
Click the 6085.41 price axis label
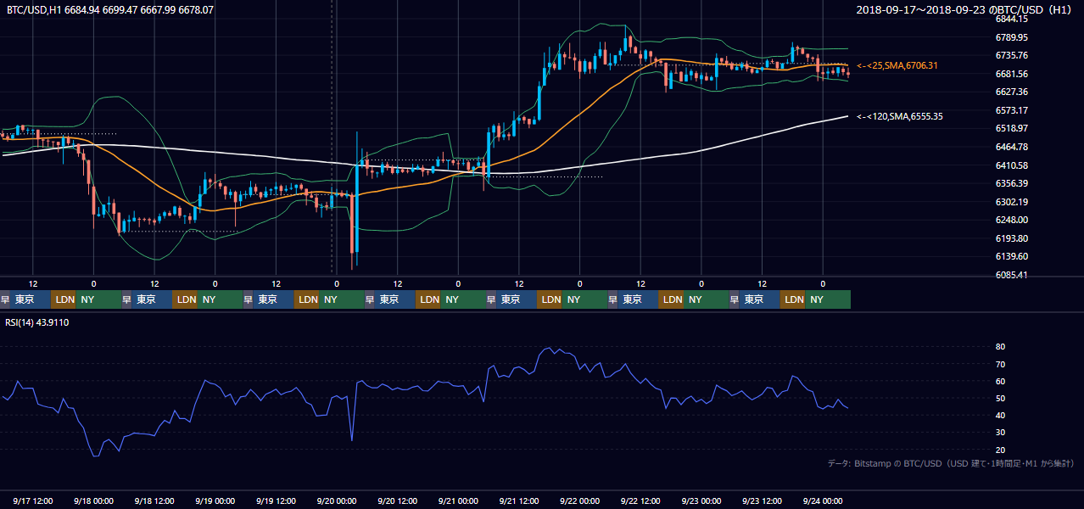(1012, 275)
